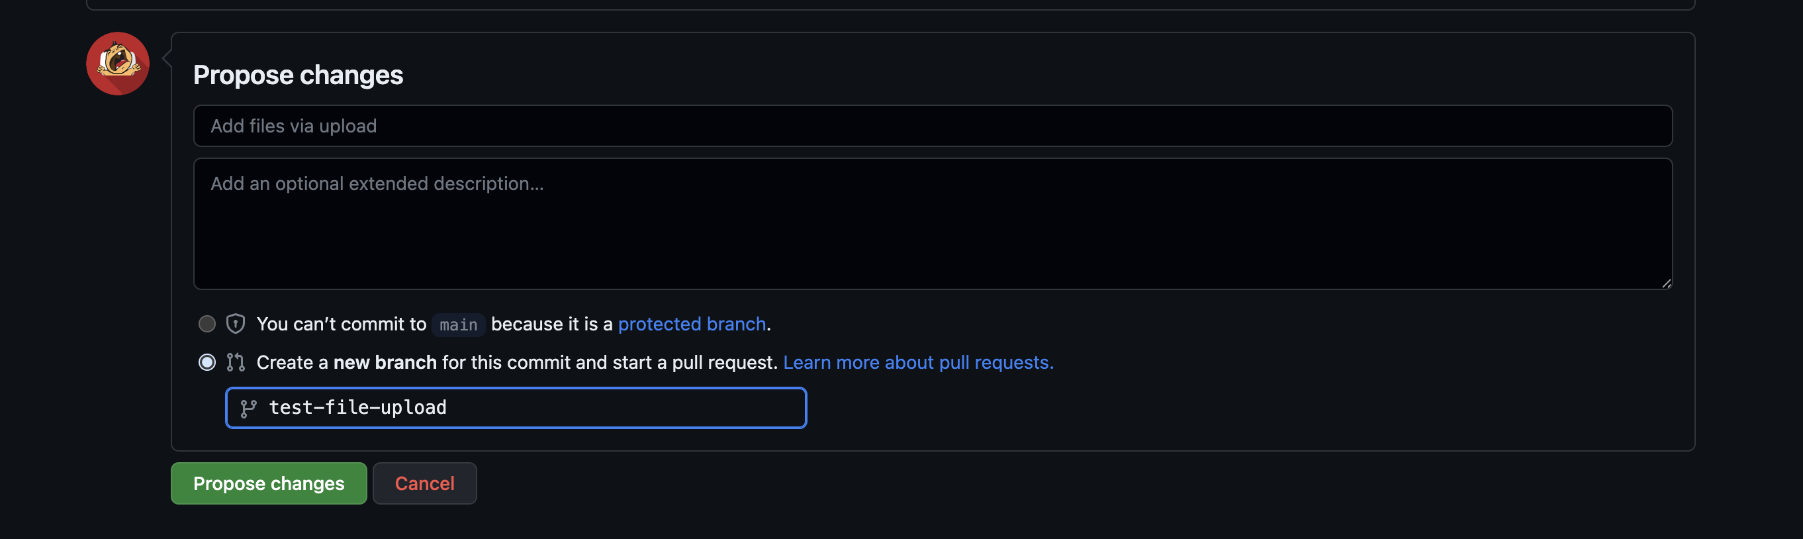
Task: Focus the test-file-upload branch name field
Action: 516,408
